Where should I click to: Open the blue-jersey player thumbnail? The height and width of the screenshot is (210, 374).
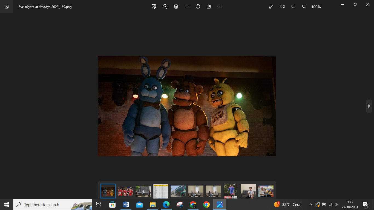[x=231, y=191]
